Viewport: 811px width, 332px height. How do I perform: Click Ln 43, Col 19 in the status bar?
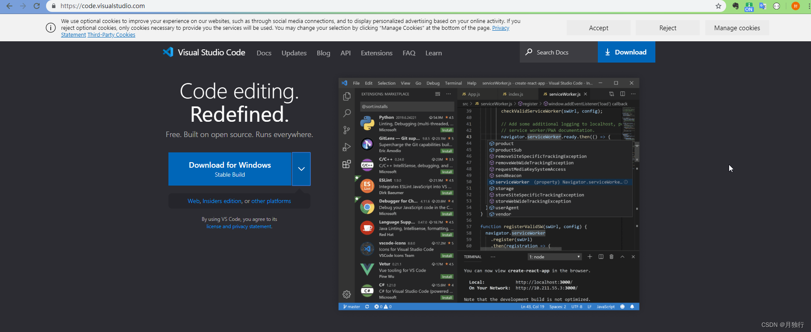coord(533,306)
